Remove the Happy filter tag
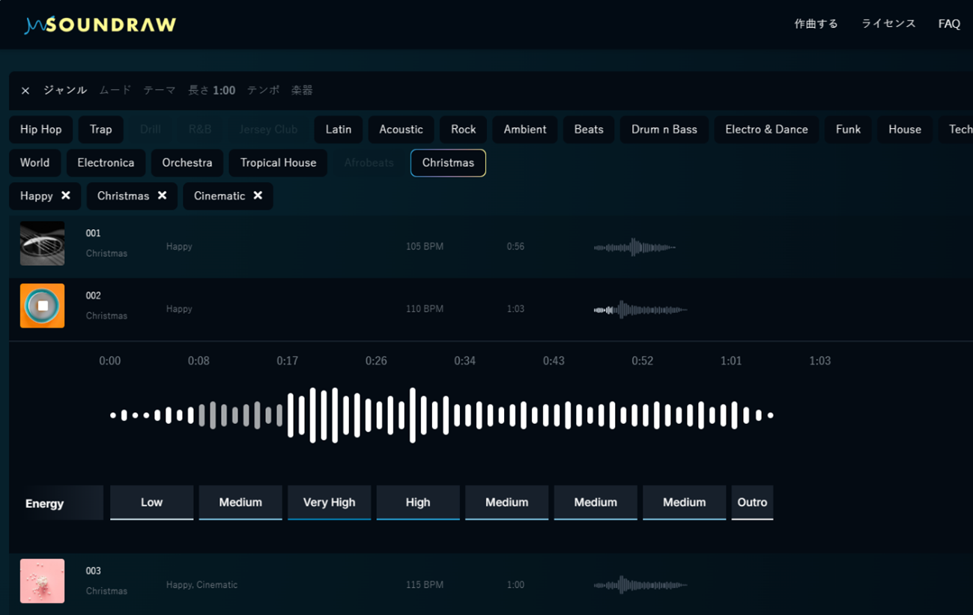The height and width of the screenshot is (615, 973). click(x=66, y=196)
